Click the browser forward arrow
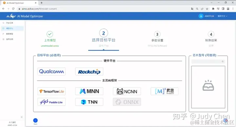This screenshot has height=127, width=236. (x=8, y=9)
